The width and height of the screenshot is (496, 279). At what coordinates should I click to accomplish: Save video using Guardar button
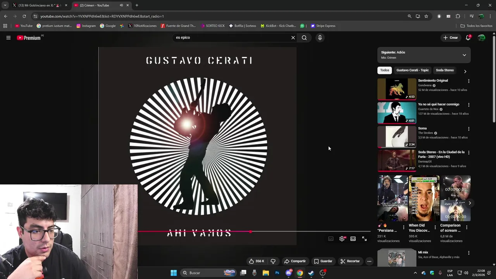323,261
